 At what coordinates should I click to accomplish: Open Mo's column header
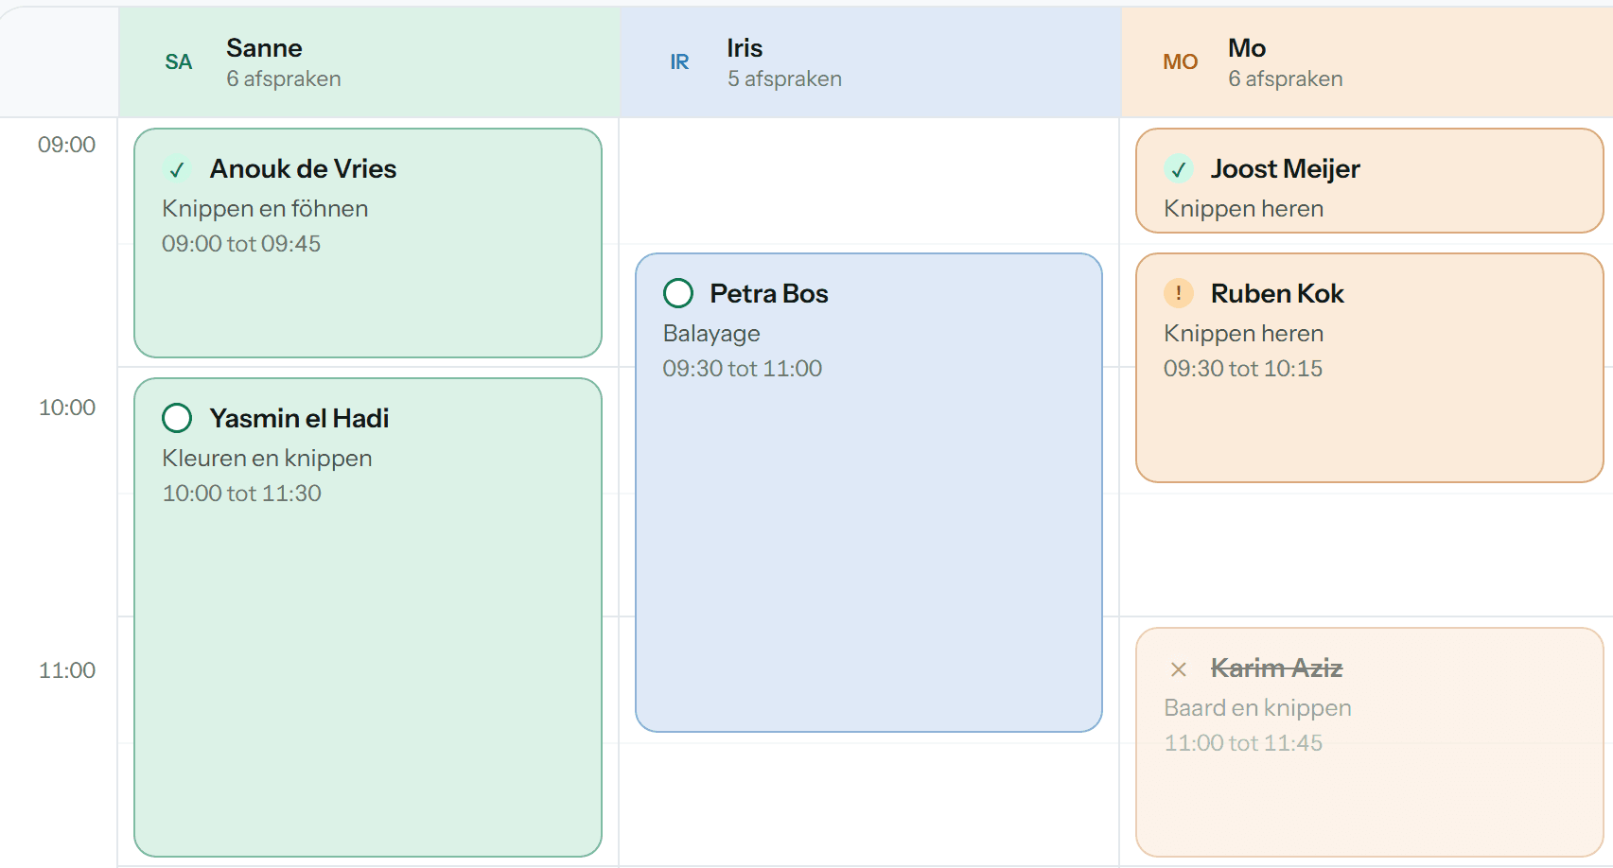1367,62
